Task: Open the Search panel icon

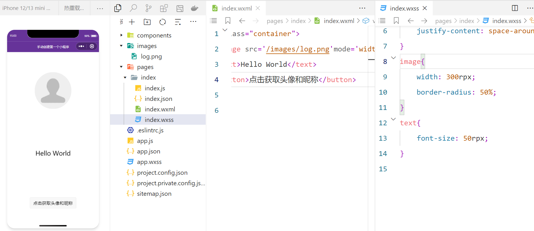Action: pos(133,8)
